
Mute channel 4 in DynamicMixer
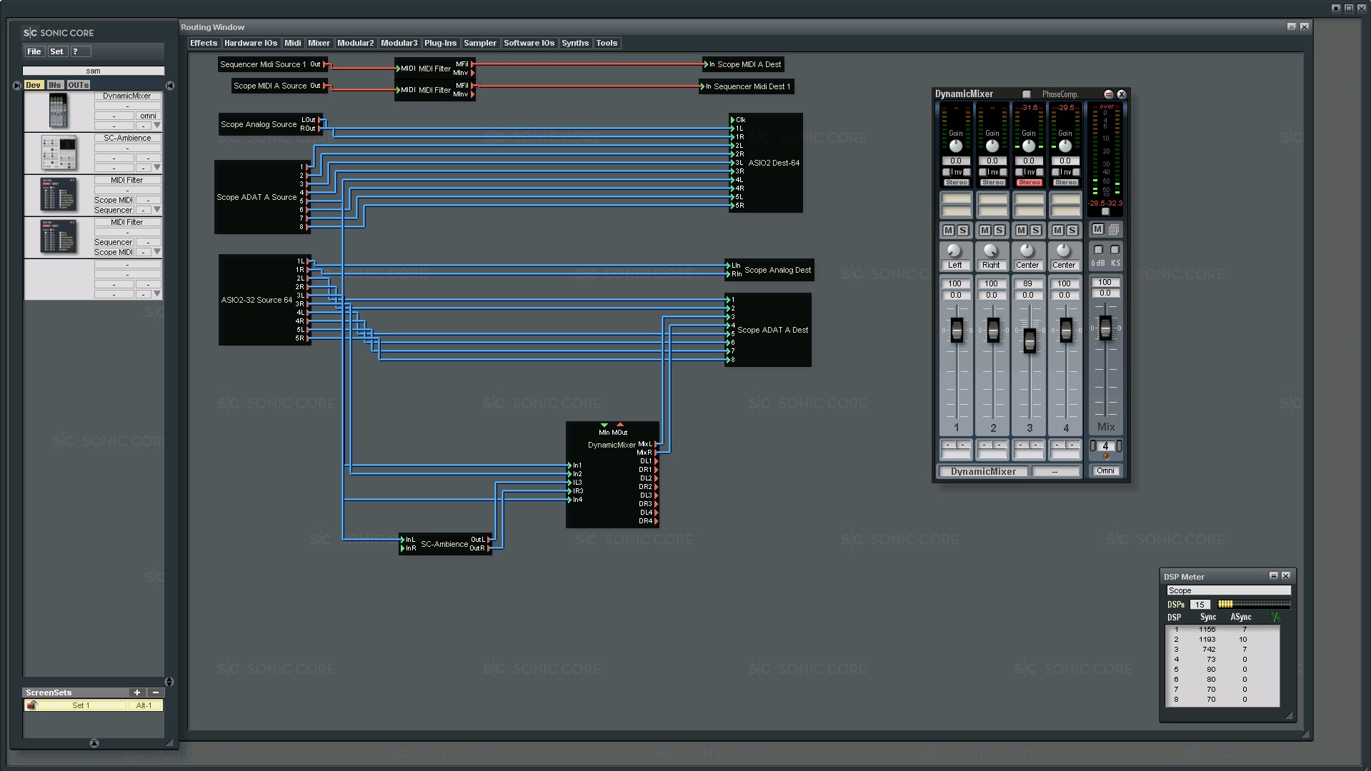(x=1057, y=231)
